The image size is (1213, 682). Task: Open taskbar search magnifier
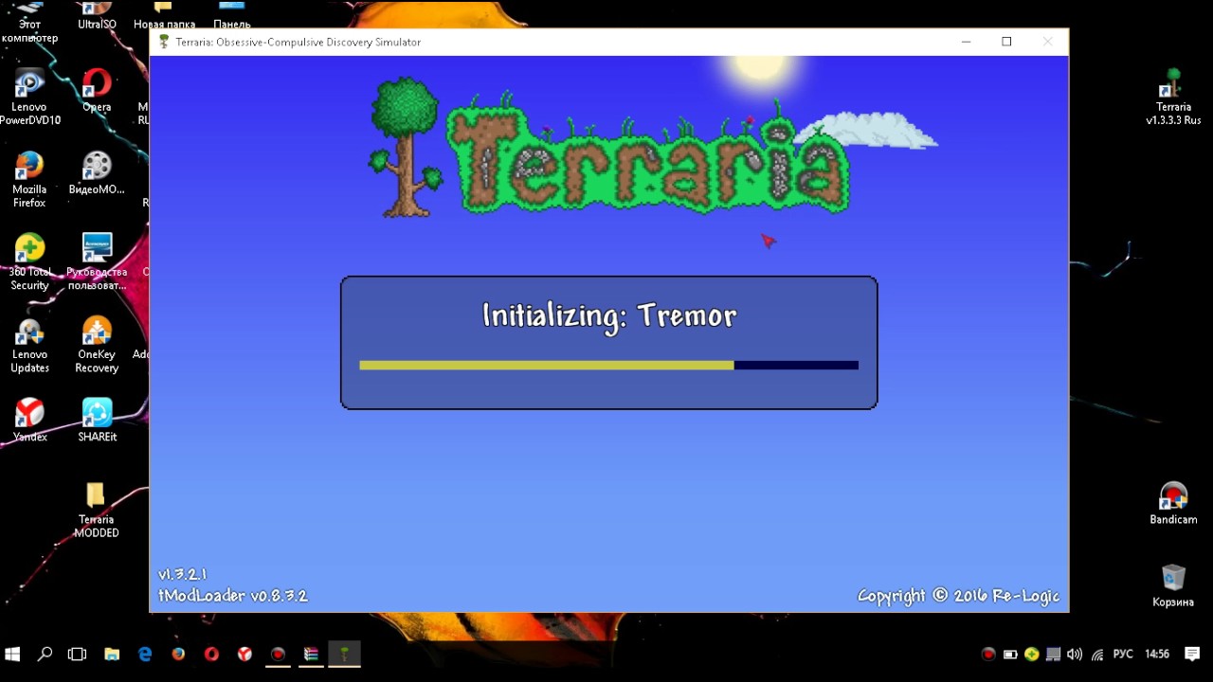pos(45,654)
